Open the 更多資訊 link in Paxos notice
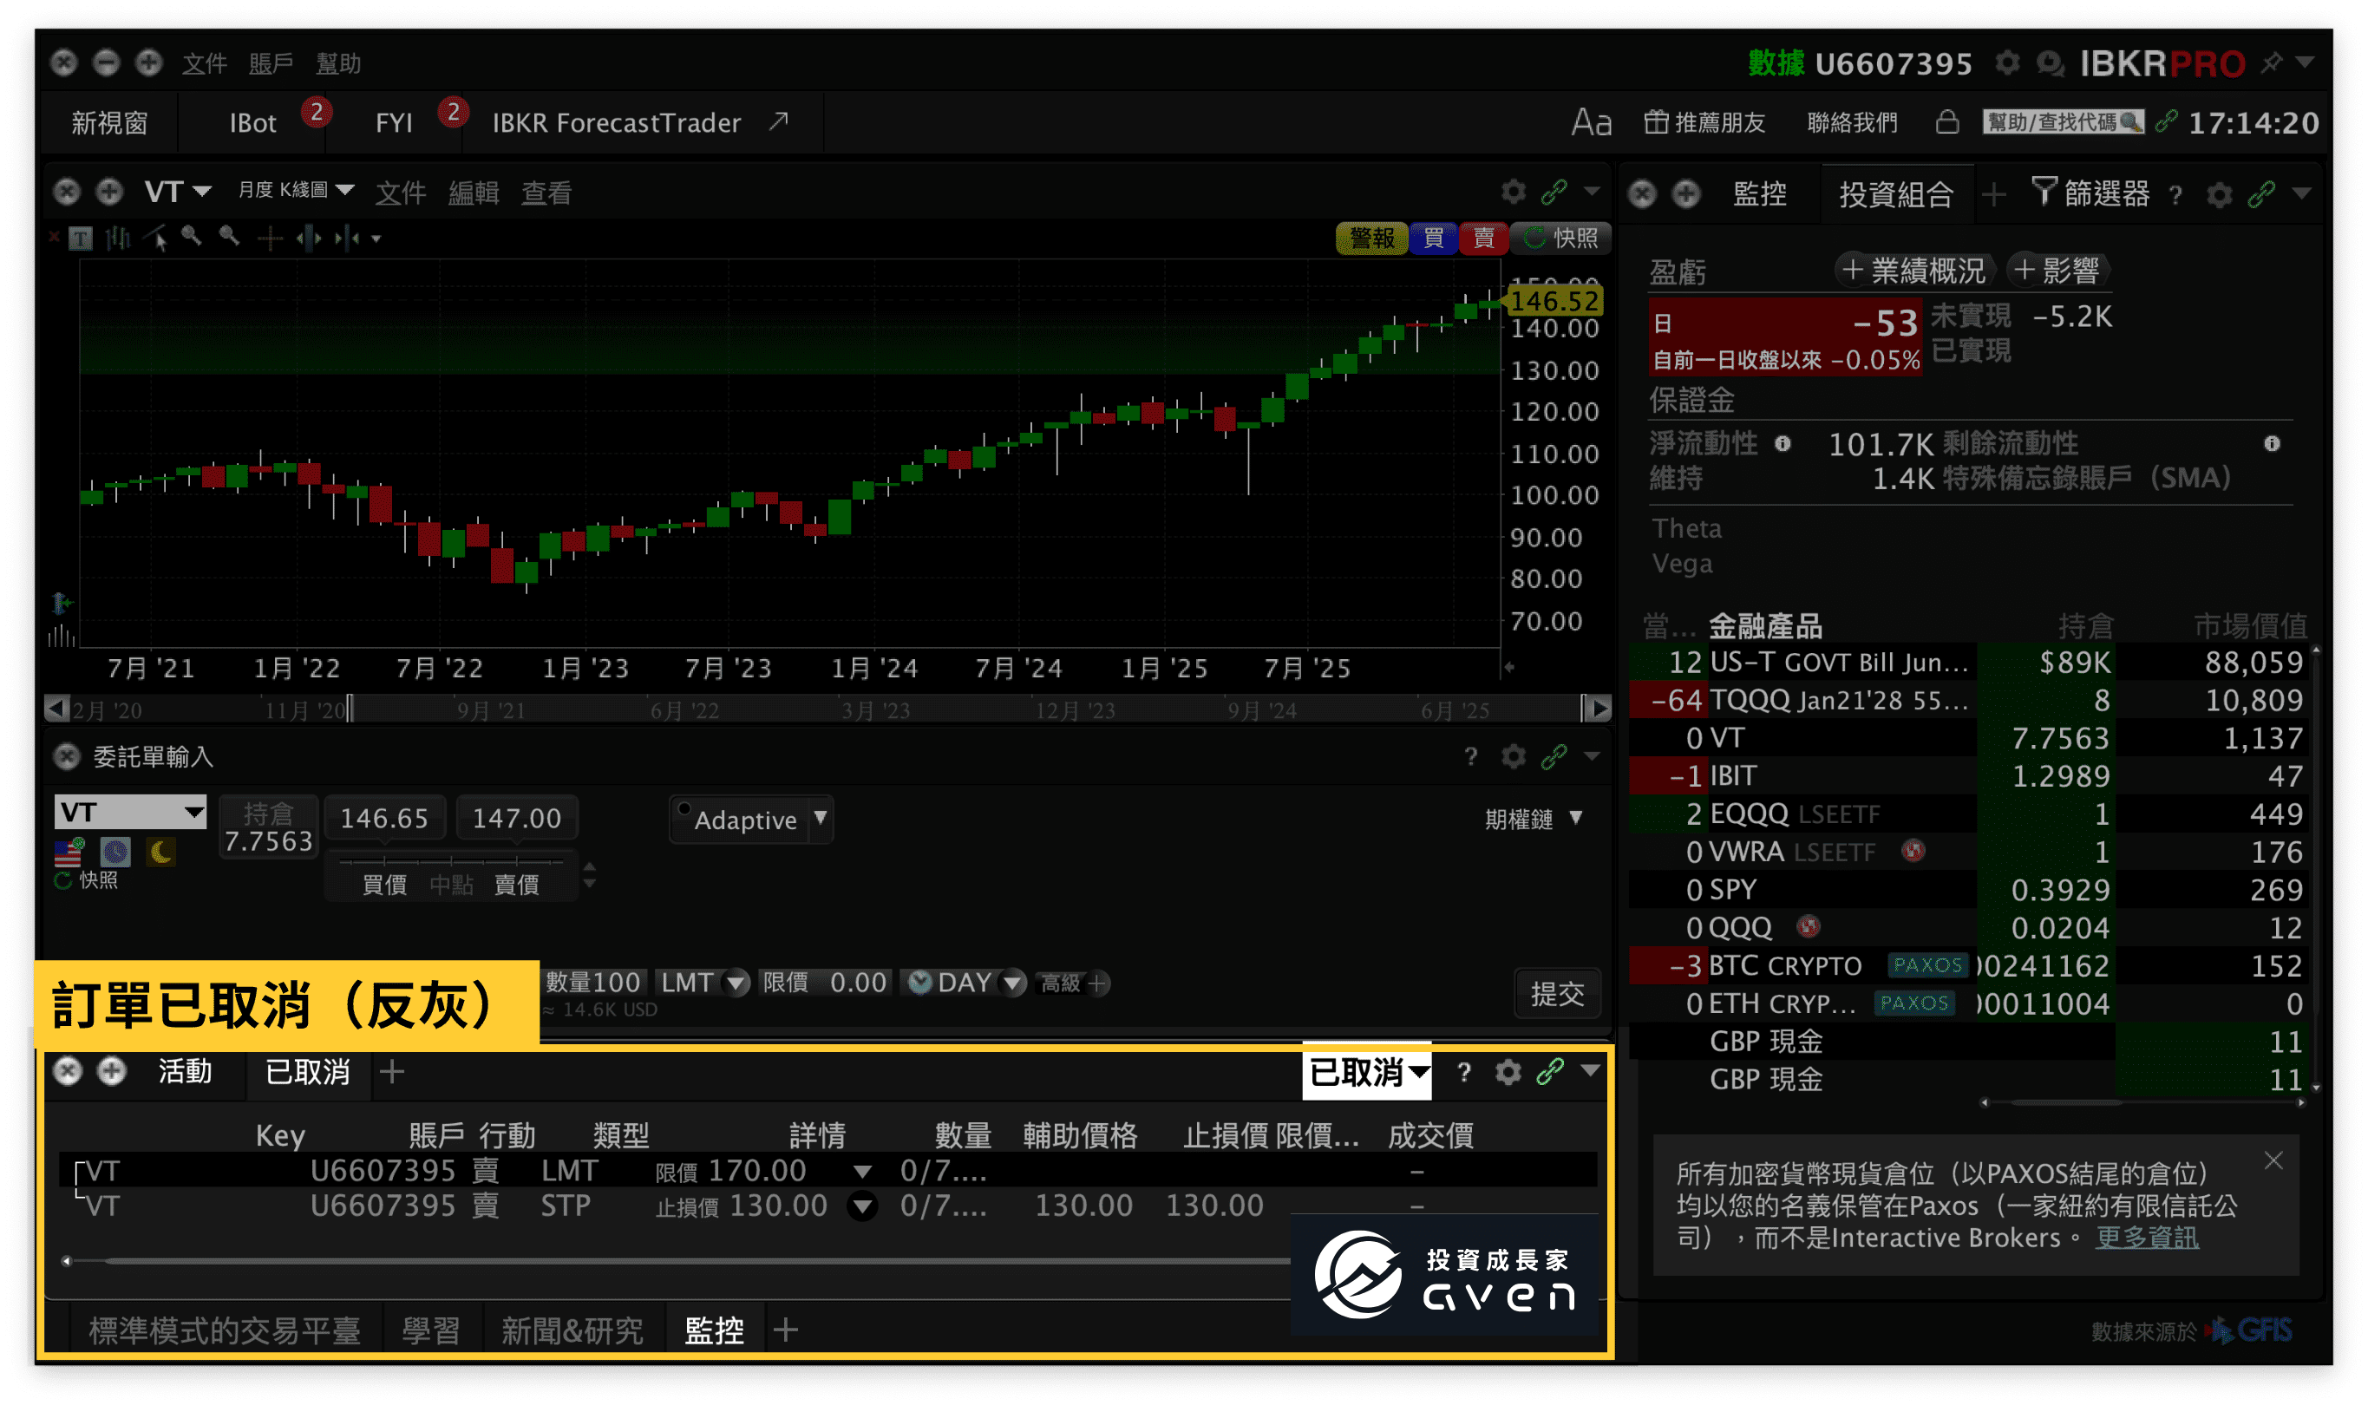The image size is (2368, 1405). click(x=2147, y=1238)
